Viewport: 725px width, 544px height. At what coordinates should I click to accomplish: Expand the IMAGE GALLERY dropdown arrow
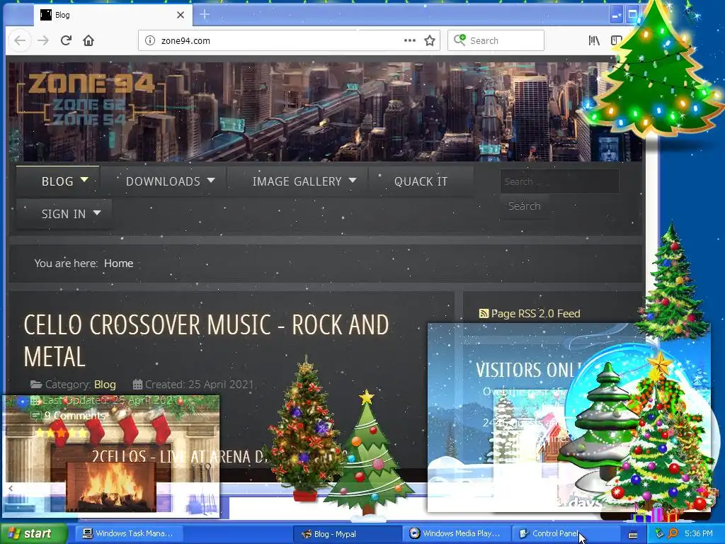[353, 180]
